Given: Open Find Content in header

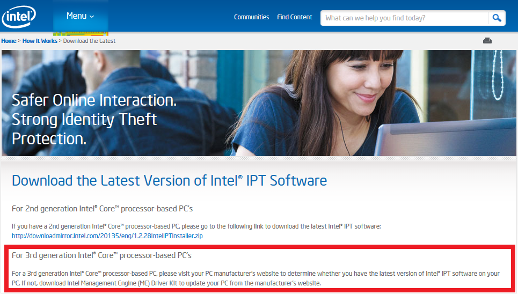Looking at the screenshot, I should 294,17.
